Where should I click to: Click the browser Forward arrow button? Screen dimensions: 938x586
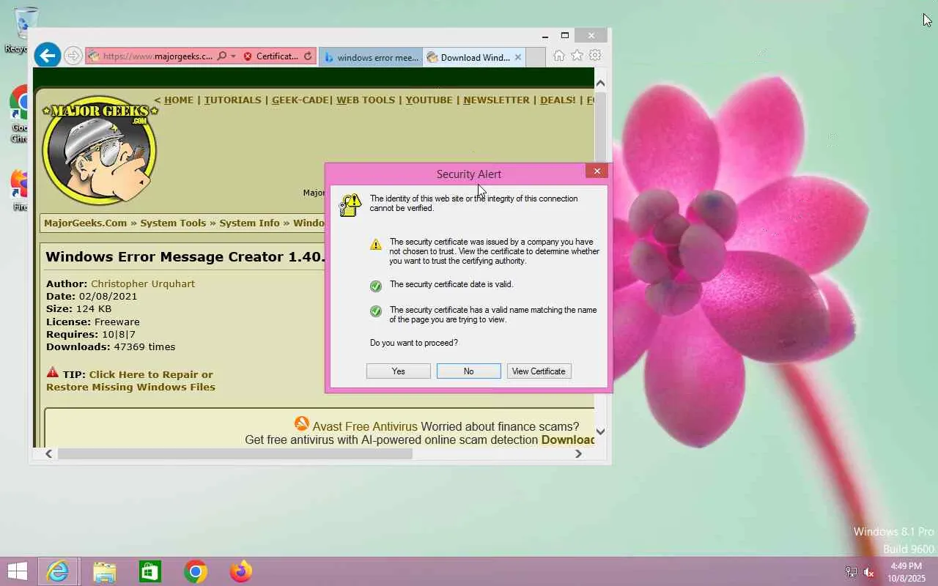(73, 56)
